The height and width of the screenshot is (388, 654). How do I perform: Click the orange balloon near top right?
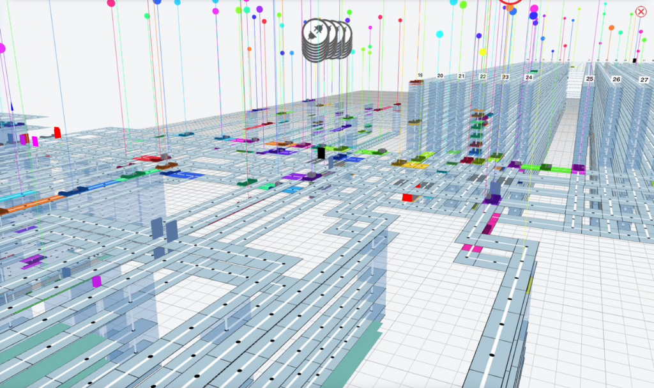click(611, 28)
